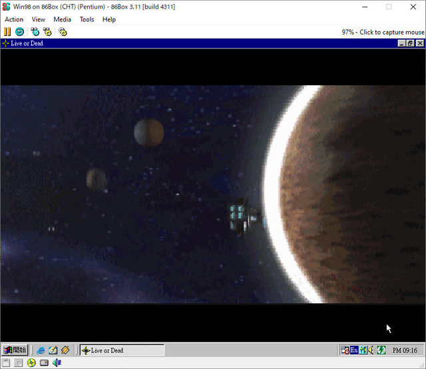Click the Task Scheduler tray icon
The image size is (426, 369).
pos(345,350)
